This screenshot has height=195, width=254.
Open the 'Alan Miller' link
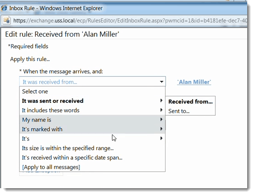[x=194, y=82]
